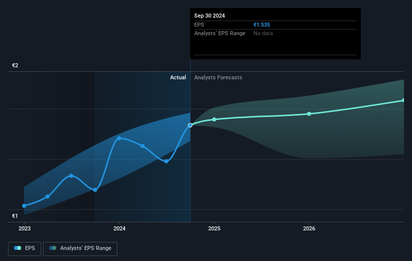This screenshot has height=261, width=412.
Task: Click the 2025 axis label
Action: click(x=214, y=229)
